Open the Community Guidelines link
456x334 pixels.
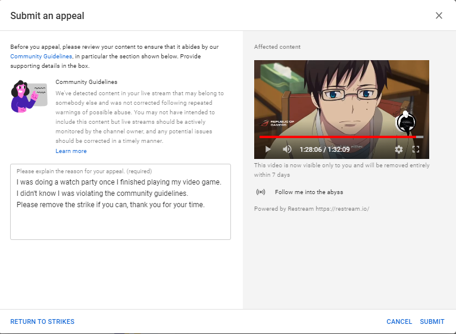coord(41,56)
